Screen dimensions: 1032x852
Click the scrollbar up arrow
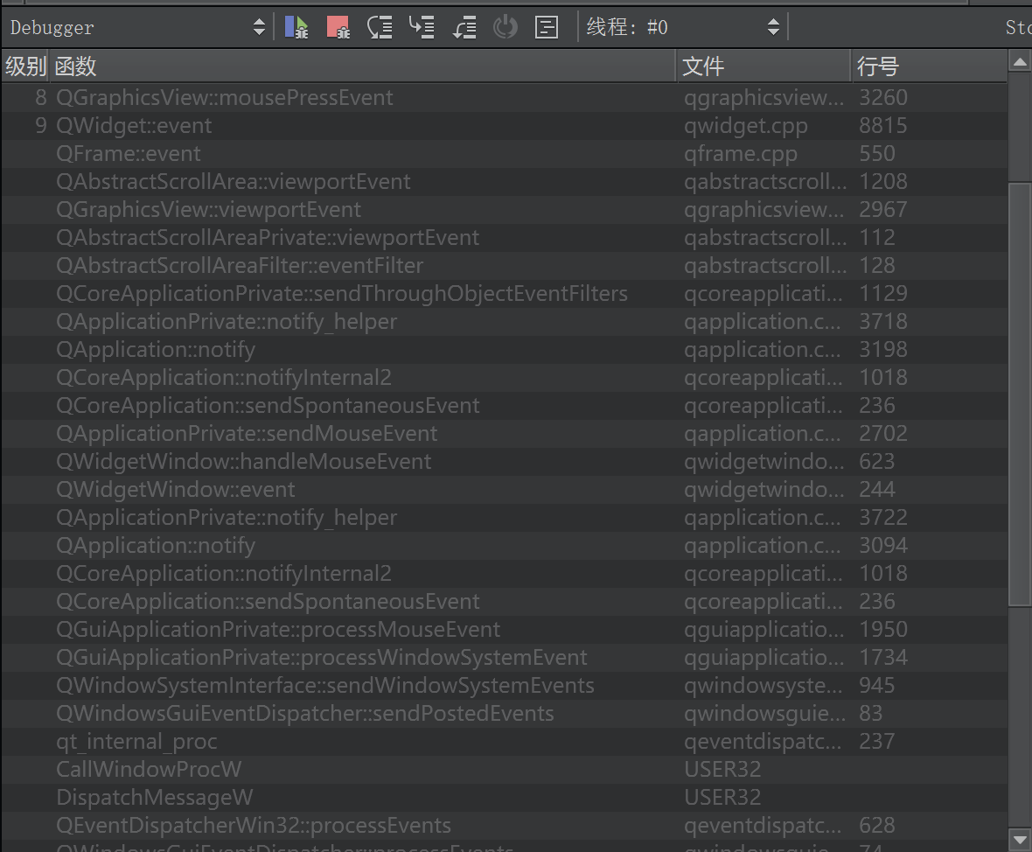point(1021,62)
